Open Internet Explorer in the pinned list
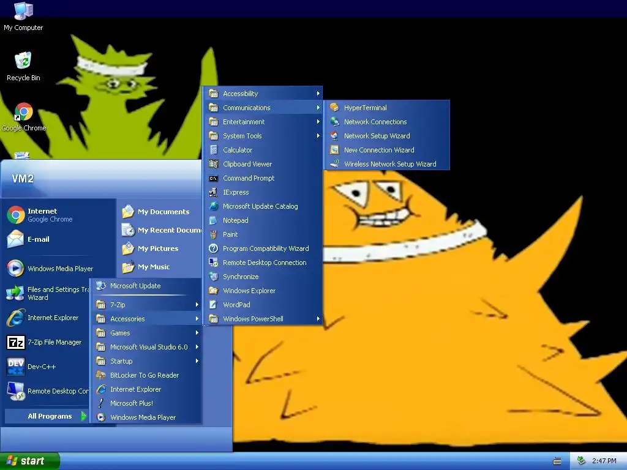 (47, 318)
